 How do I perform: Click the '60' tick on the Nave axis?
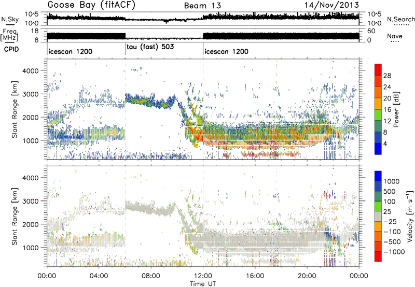371,31
